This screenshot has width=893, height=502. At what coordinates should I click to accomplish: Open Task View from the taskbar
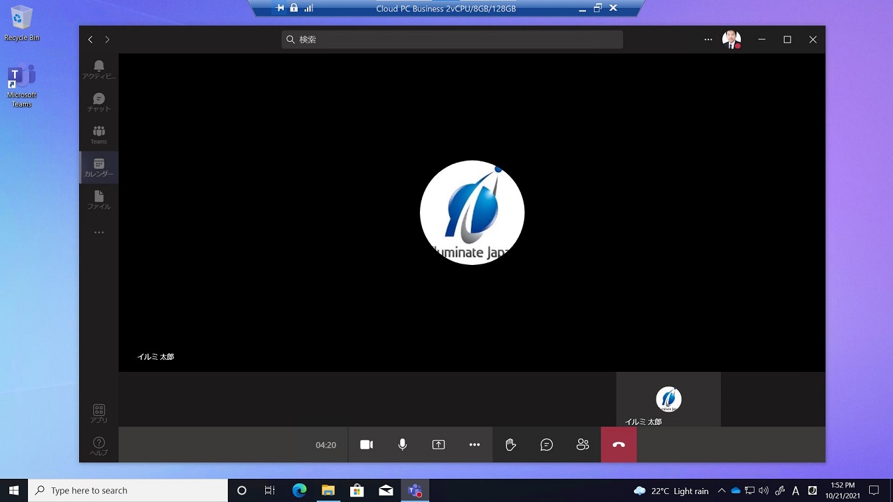(270, 491)
